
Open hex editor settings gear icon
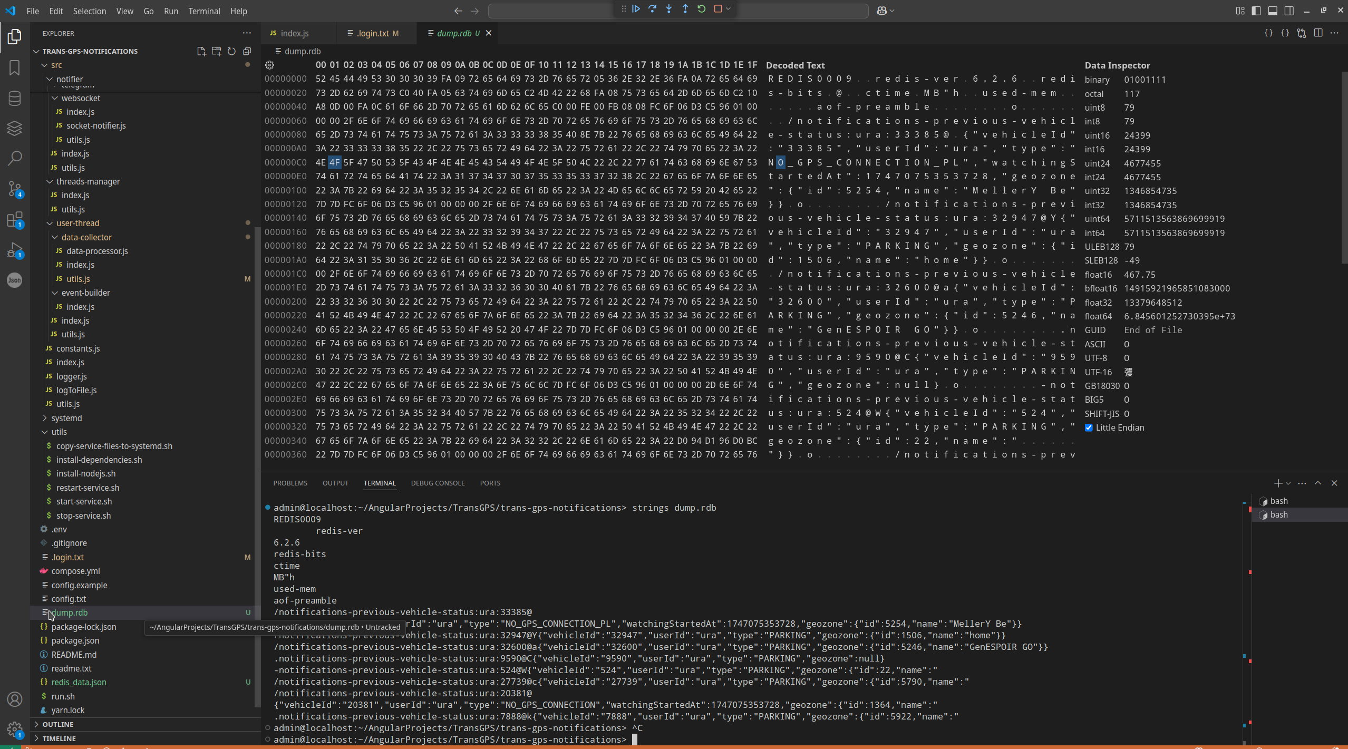tap(270, 65)
